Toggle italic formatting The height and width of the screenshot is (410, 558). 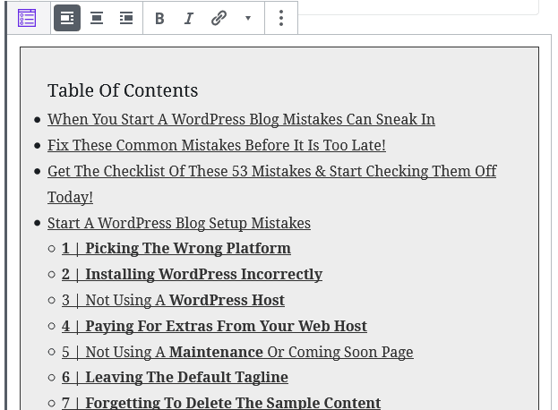click(x=189, y=18)
